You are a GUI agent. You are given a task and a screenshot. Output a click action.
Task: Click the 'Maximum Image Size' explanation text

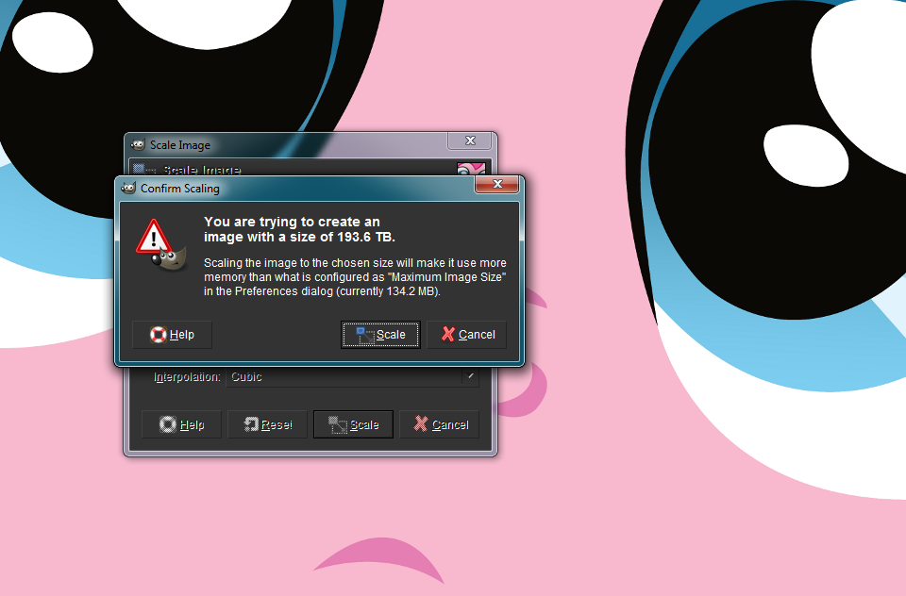click(x=355, y=277)
